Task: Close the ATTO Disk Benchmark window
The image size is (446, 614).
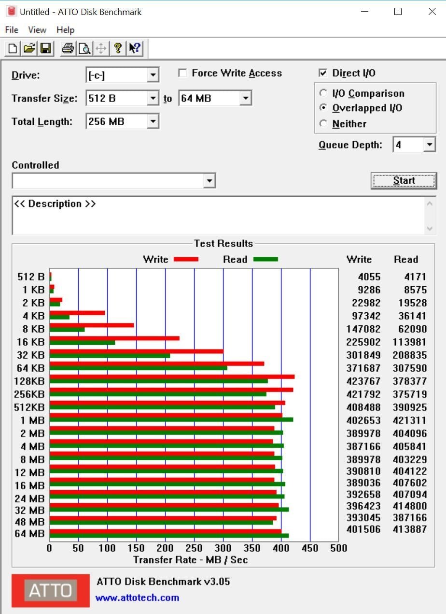Action: [x=432, y=12]
